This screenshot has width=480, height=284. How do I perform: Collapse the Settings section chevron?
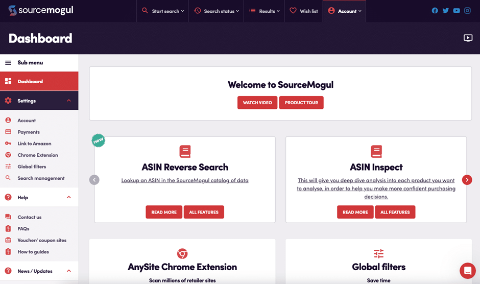(x=69, y=101)
